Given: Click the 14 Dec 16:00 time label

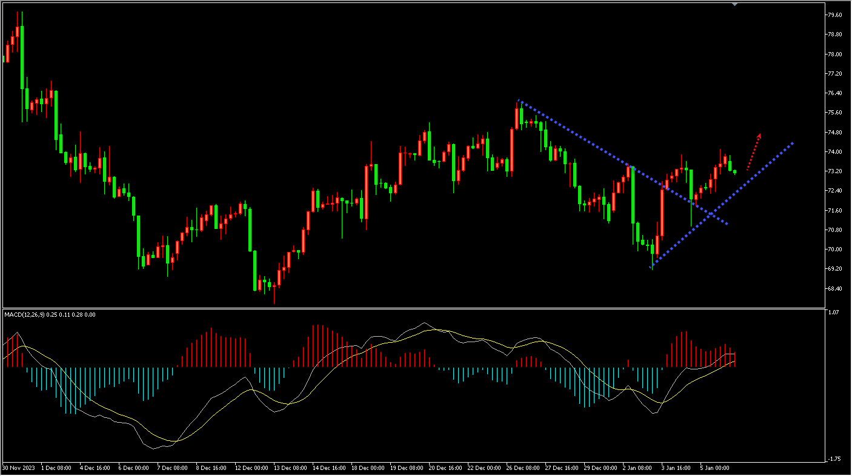Looking at the screenshot, I should (330, 468).
